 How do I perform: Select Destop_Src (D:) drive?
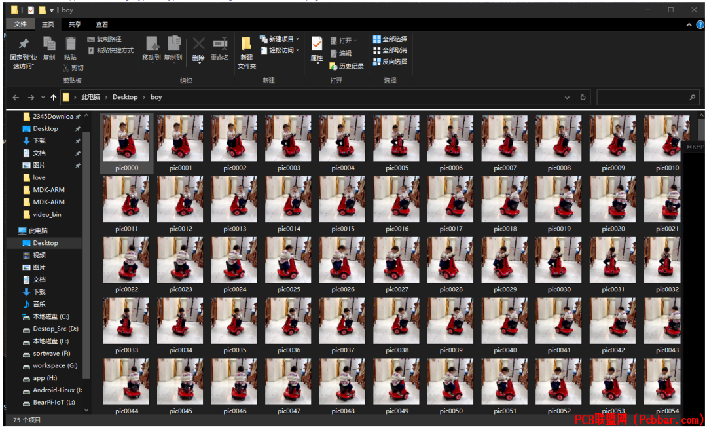click(56, 329)
